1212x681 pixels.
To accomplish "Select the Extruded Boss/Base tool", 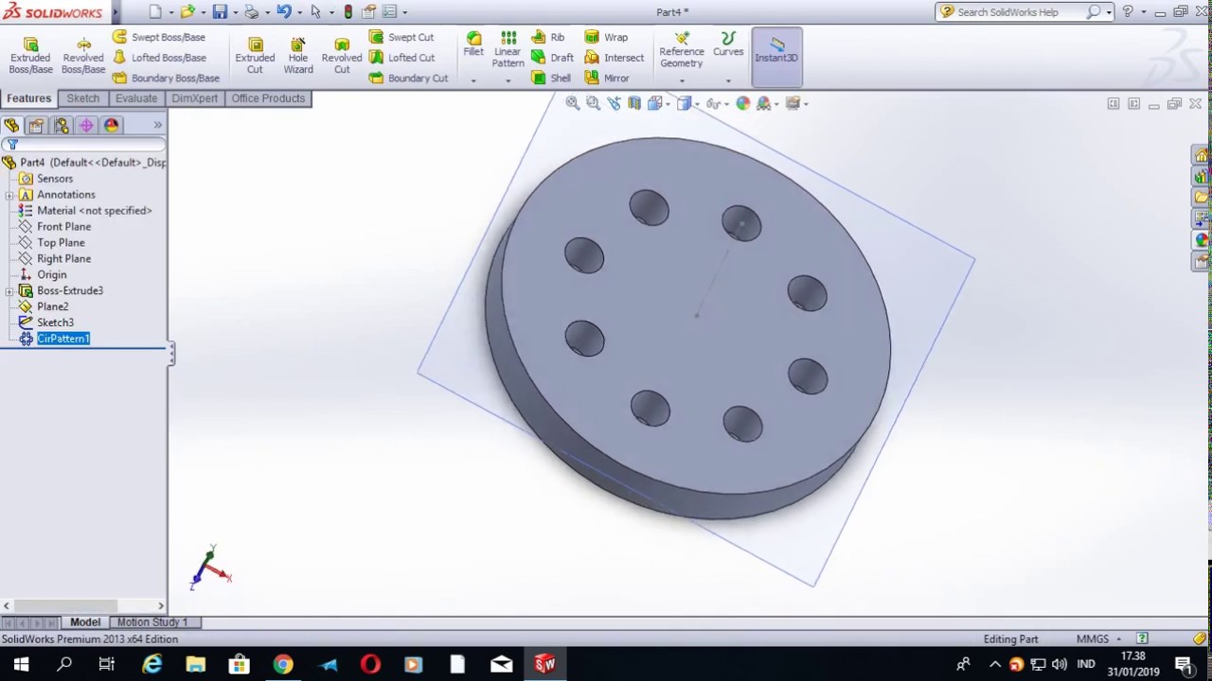I will [x=30, y=56].
